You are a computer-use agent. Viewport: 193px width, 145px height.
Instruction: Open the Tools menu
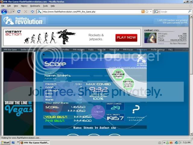click(x=45, y=6)
